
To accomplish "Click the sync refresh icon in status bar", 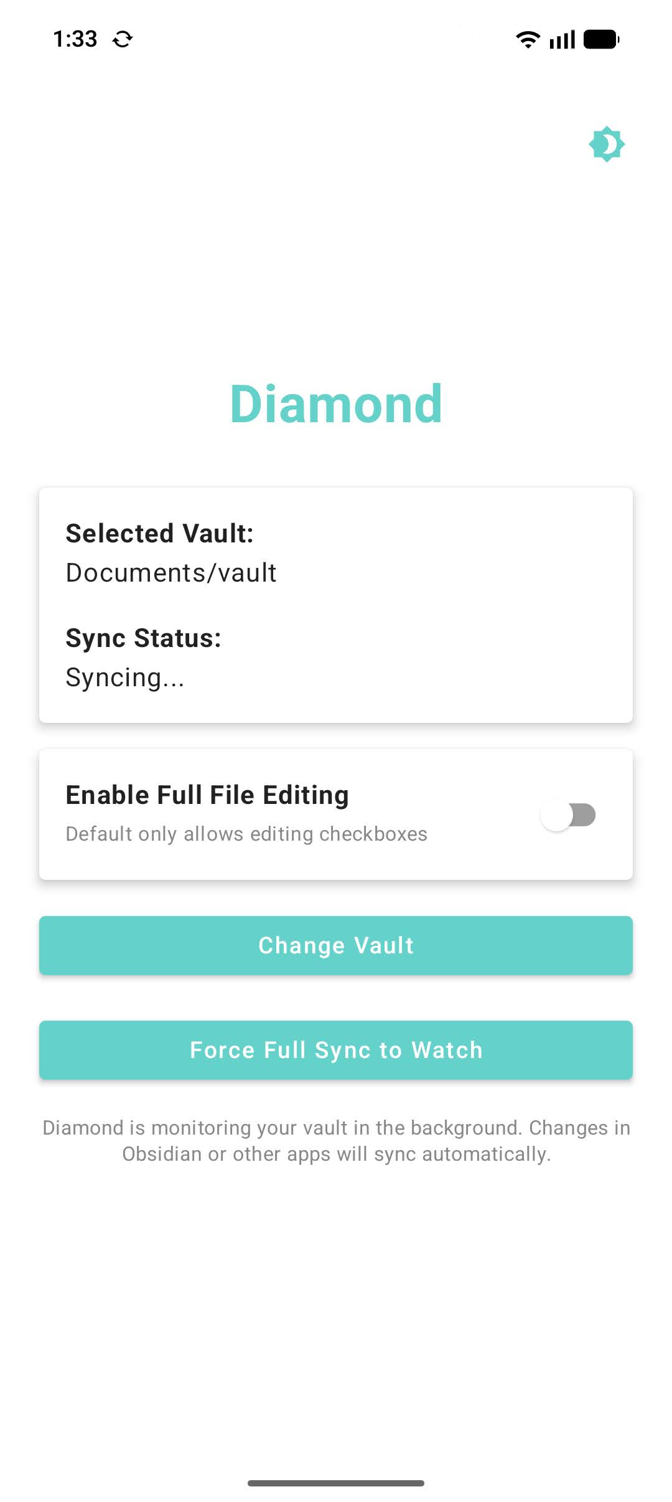I will pos(122,39).
